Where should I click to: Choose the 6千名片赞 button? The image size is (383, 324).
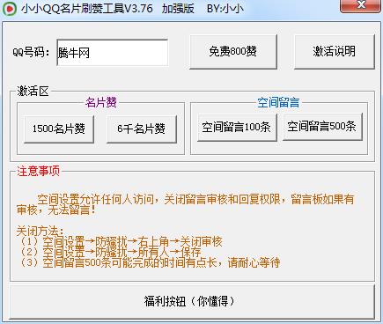tap(142, 129)
